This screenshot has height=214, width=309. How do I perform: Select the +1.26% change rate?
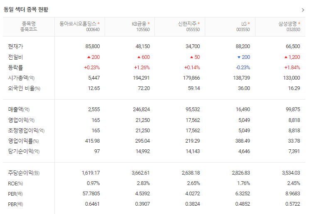(142, 68)
